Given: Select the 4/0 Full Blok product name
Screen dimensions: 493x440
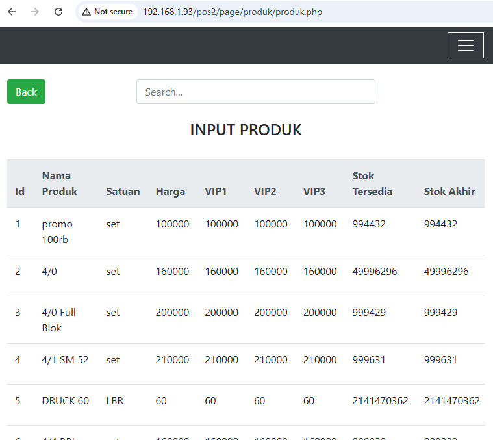Looking at the screenshot, I should (59, 320).
